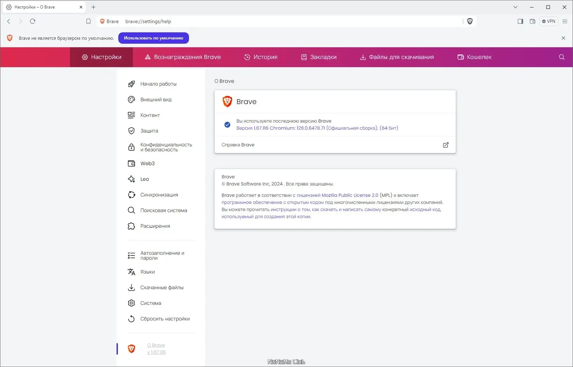Close the 'Настройки – О Brave' tab
The width and height of the screenshot is (573, 367).
point(81,7)
